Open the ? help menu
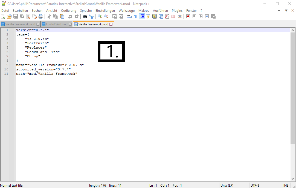Image resolution: width=296 pixels, height=188 pixels. pos(201,11)
